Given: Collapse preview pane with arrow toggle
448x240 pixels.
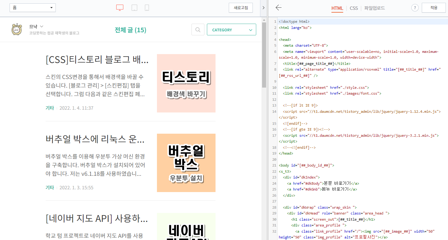Looking at the screenshot, I should tap(263, 8).
